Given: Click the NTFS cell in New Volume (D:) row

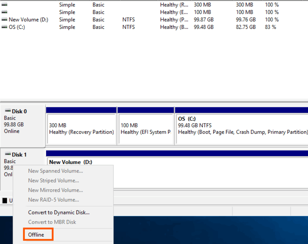Looking at the screenshot, I should click(128, 19).
